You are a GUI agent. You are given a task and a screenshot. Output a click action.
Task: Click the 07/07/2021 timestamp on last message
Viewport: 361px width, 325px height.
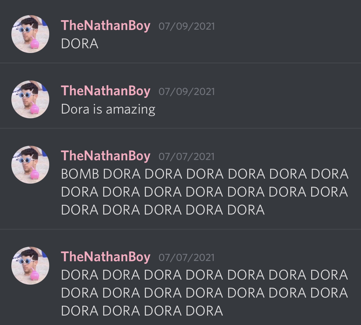click(186, 257)
